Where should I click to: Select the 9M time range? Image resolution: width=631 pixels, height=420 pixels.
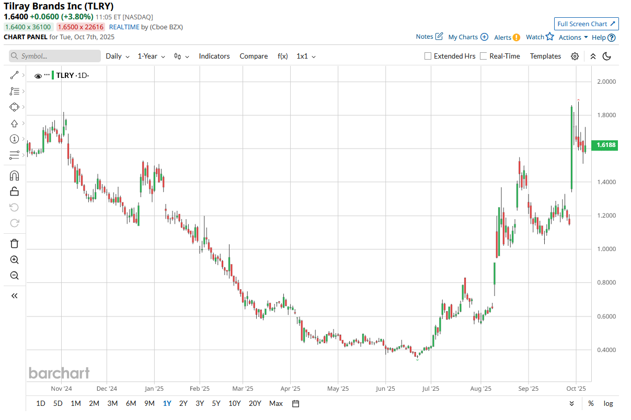149,403
